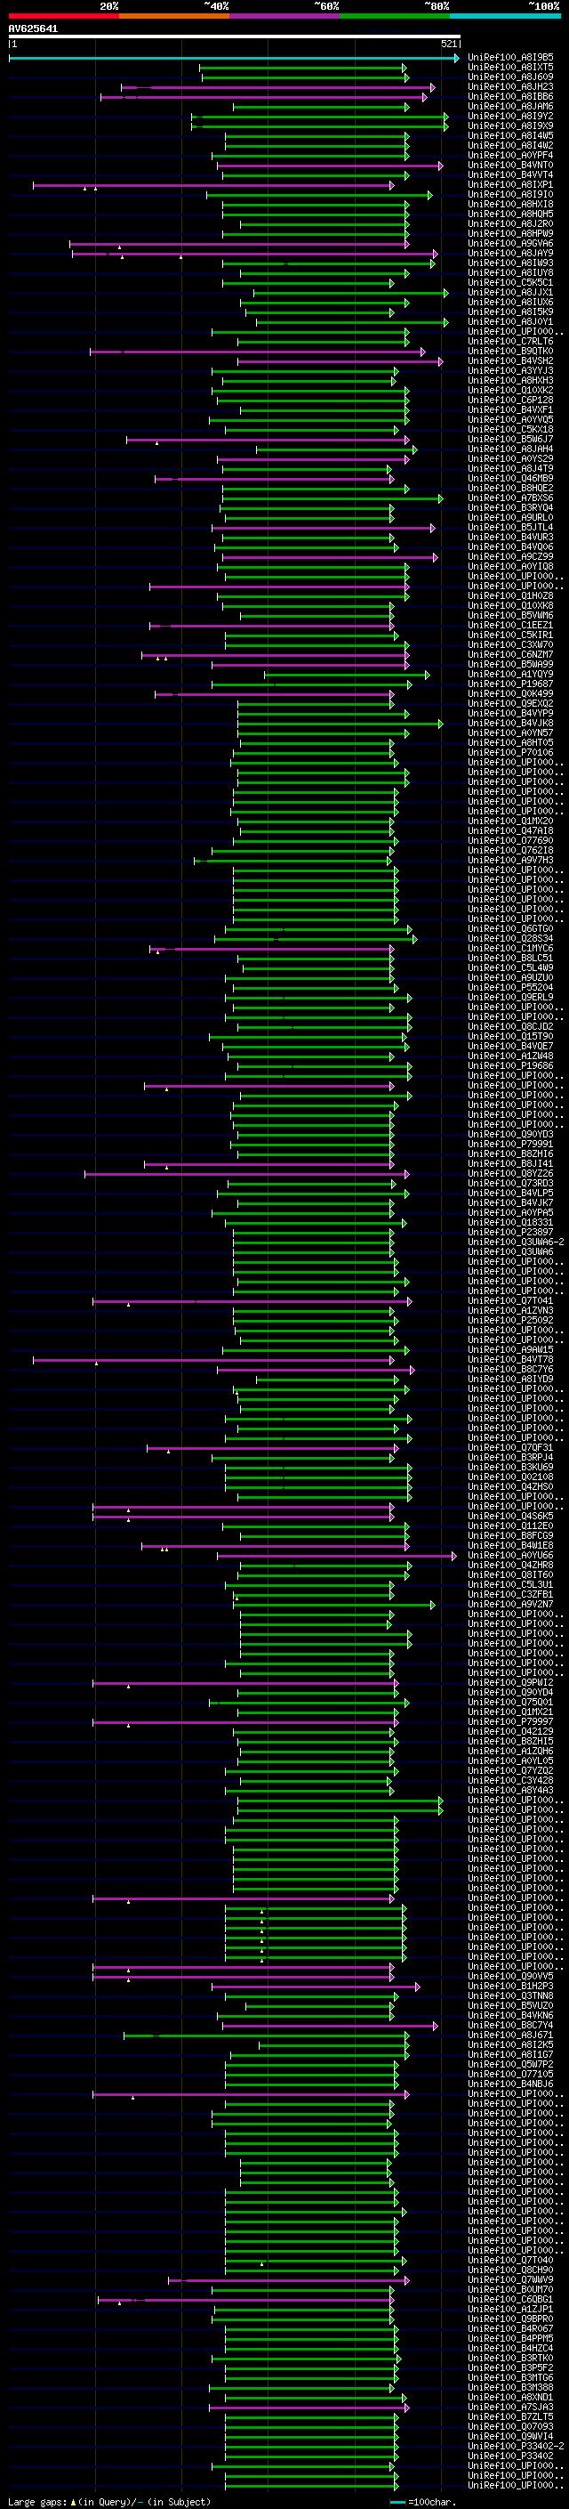Open hit UniRef100_B4VJK8
The height and width of the screenshot is (2509, 569).
pyautogui.click(x=510, y=723)
